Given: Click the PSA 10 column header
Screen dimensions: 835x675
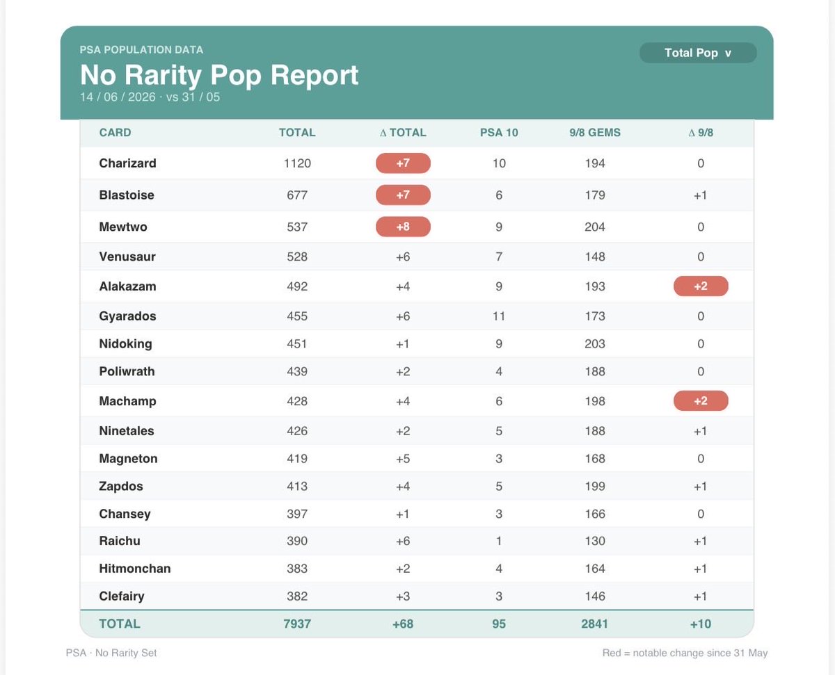Looking at the screenshot, I should [x=499, y=132].
